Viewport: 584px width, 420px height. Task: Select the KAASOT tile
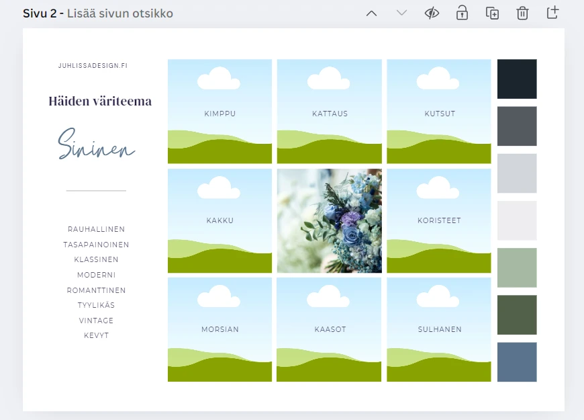(329, 329)
